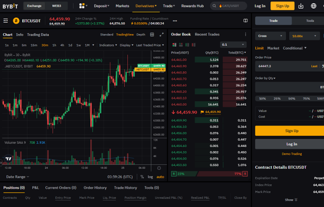Open the Derivatives dropdown menu
This screenshot has height=207, width=324.
146,6
